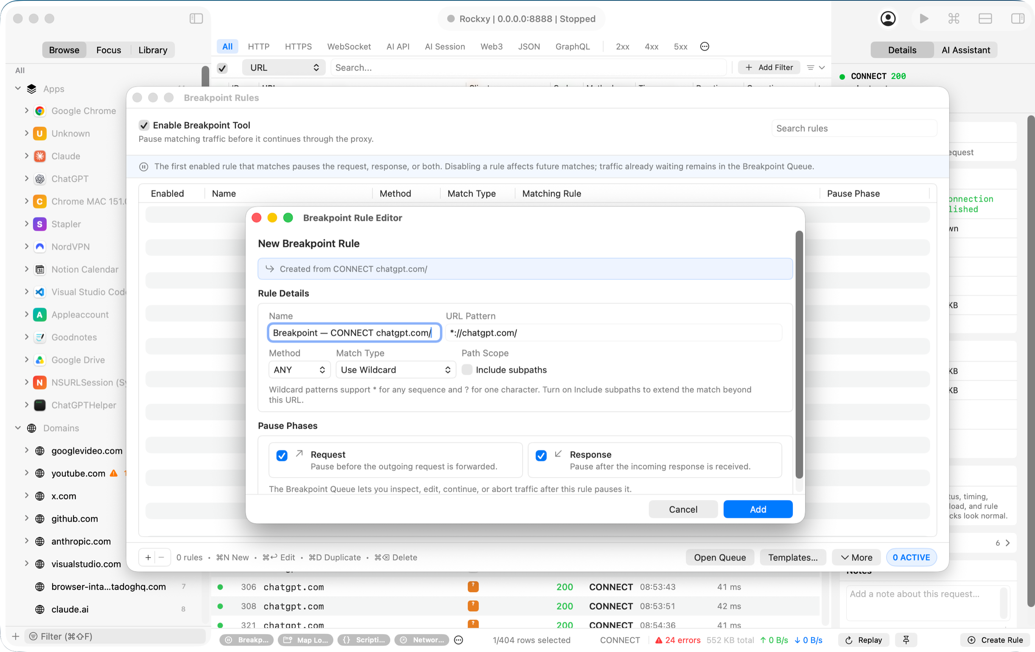1035x652 pixels.
Task: Filter traffic by the WebSocket tab
Action: (x=349, y=46)
